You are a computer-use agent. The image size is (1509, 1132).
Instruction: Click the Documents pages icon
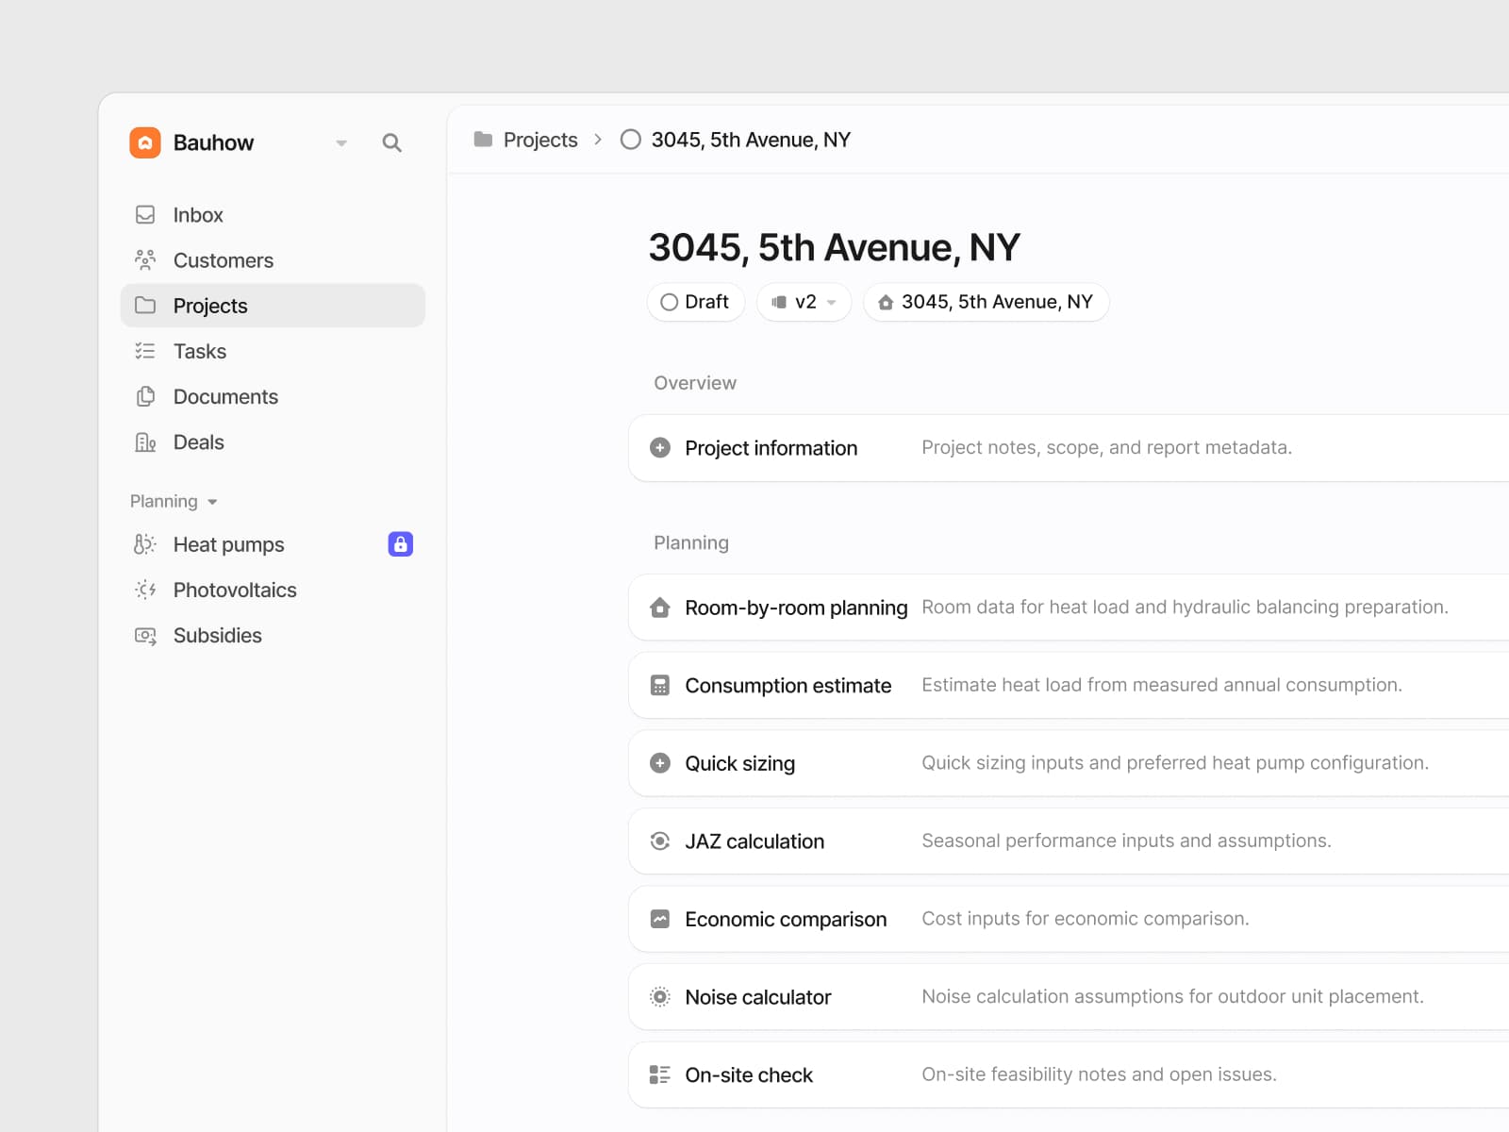[145, 396]
